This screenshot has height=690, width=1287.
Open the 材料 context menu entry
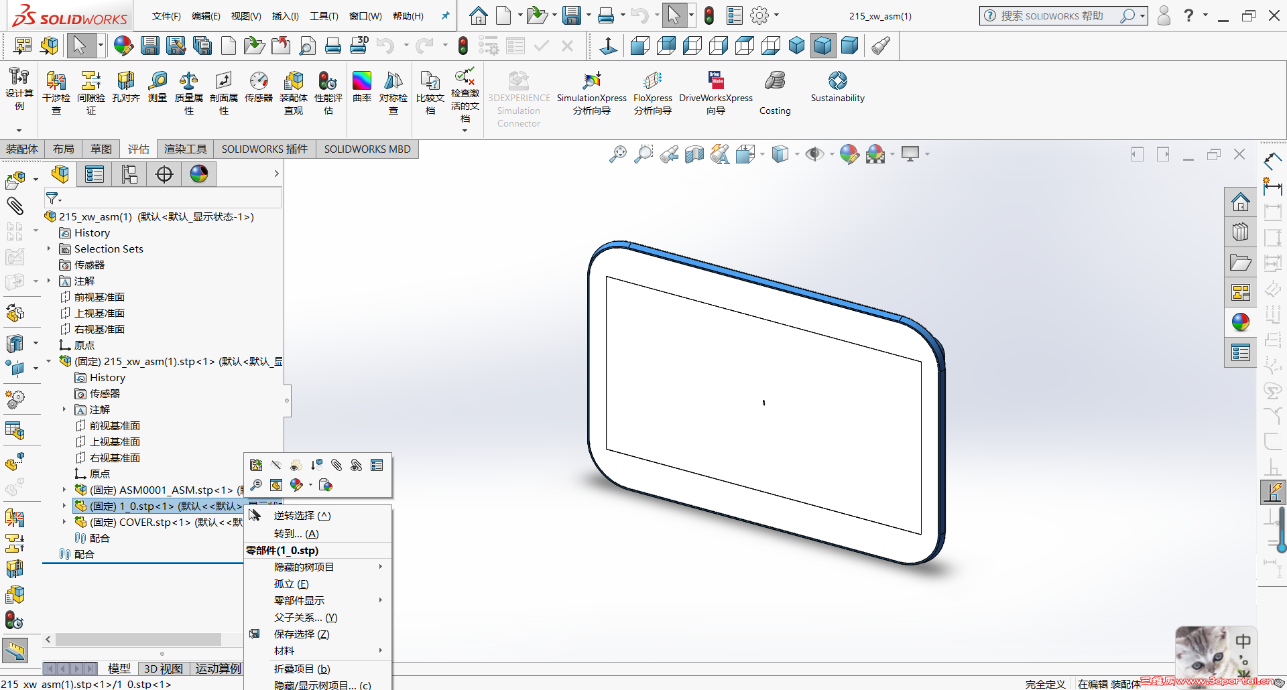318,651
